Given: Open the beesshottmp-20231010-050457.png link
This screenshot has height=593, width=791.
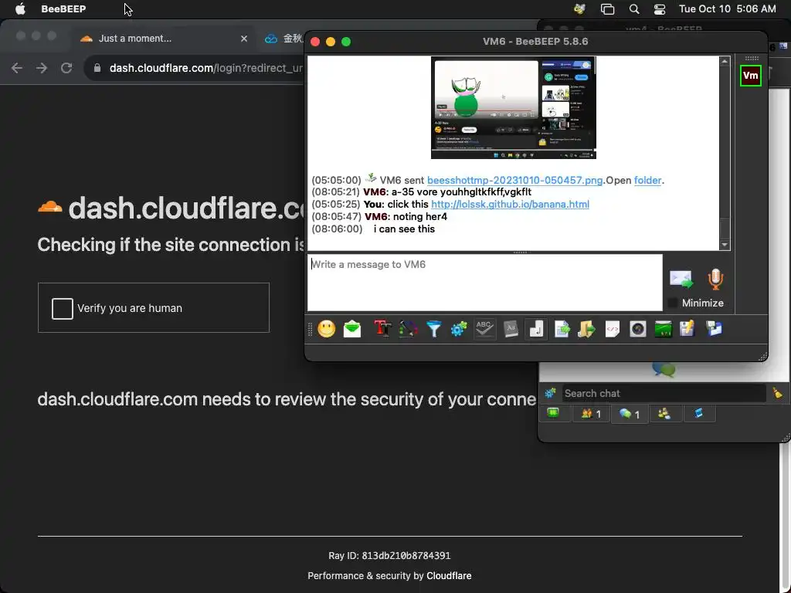Looking at the screenshot, I should click(x=514, y=181).
